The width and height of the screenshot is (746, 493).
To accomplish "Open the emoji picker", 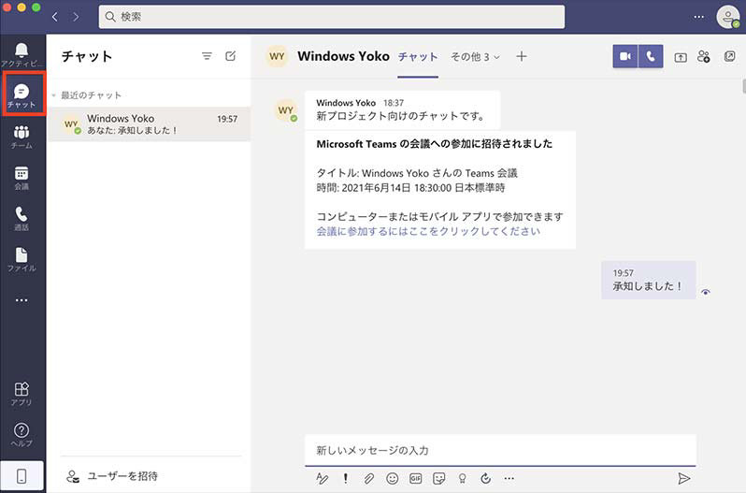I will (x=392, y=478).
